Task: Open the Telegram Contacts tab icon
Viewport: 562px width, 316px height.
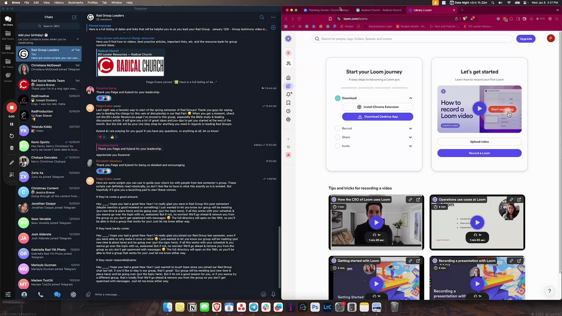Action: [24, 294]
